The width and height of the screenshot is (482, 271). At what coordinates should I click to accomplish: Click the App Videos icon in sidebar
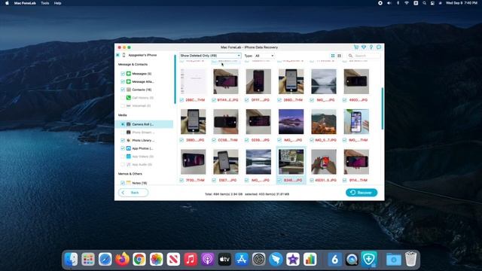pyautogui.click(x=129, y=156)
